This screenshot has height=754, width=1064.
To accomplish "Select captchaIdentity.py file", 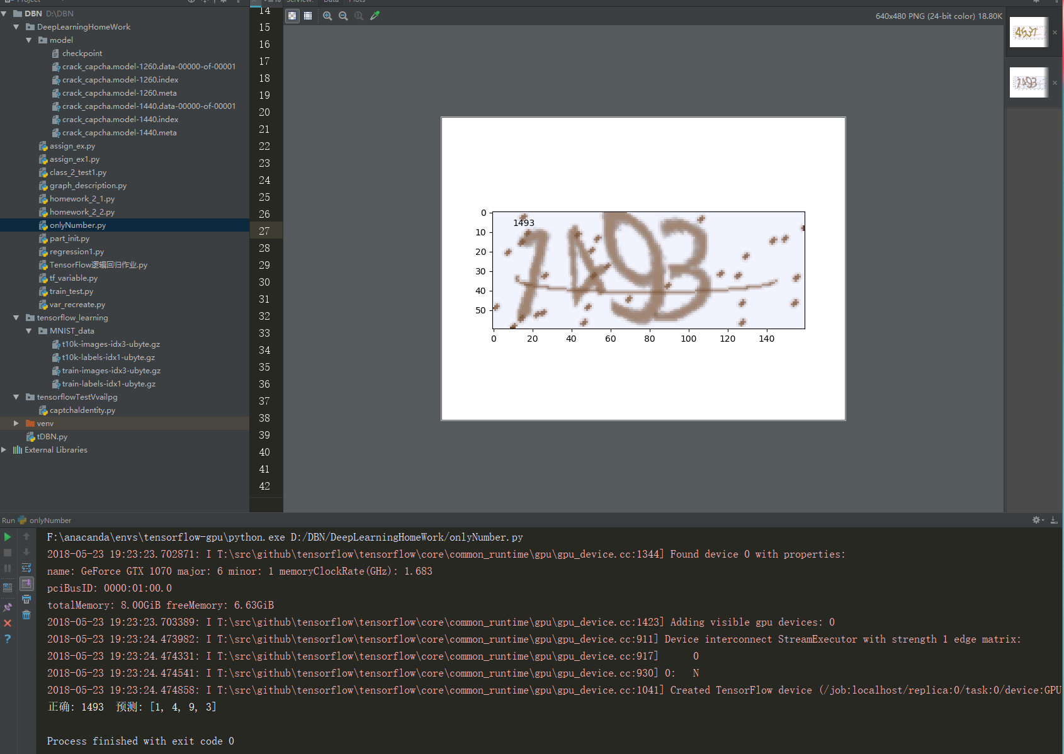I will click(x=82, y=410).
